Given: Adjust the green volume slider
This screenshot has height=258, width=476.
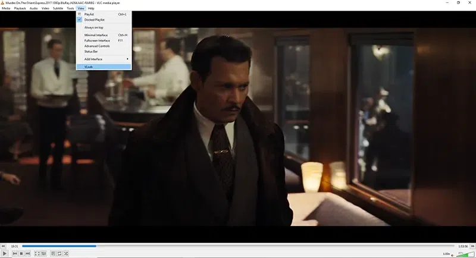Looking at the screenshot, I should coord(465,254).
